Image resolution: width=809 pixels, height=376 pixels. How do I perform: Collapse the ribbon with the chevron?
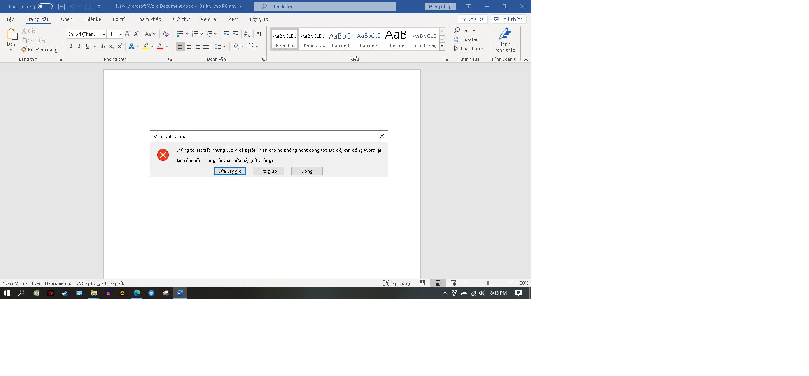(x=526, y=60)
